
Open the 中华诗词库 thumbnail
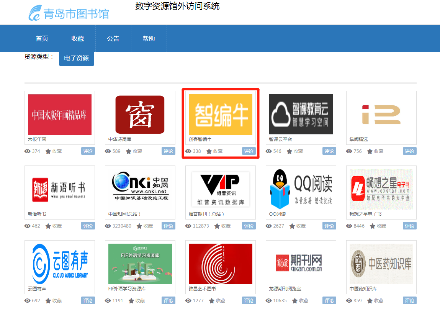pyautogui.click(x=140, y=115)
